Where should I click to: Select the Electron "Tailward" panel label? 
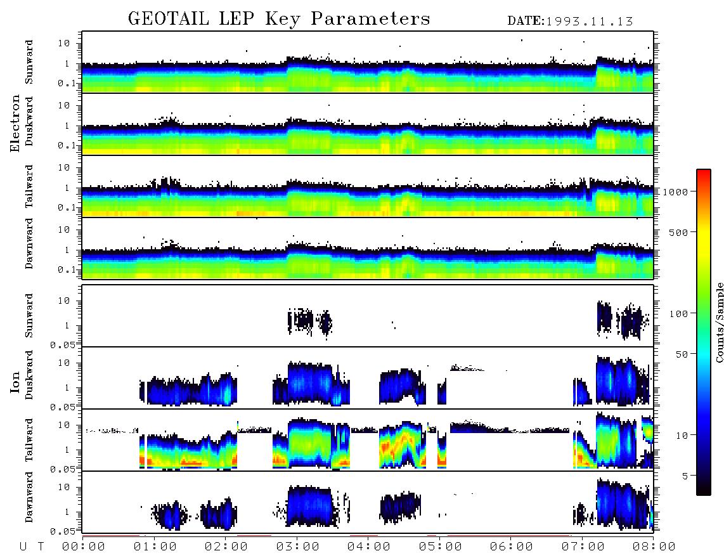point(29,186)
